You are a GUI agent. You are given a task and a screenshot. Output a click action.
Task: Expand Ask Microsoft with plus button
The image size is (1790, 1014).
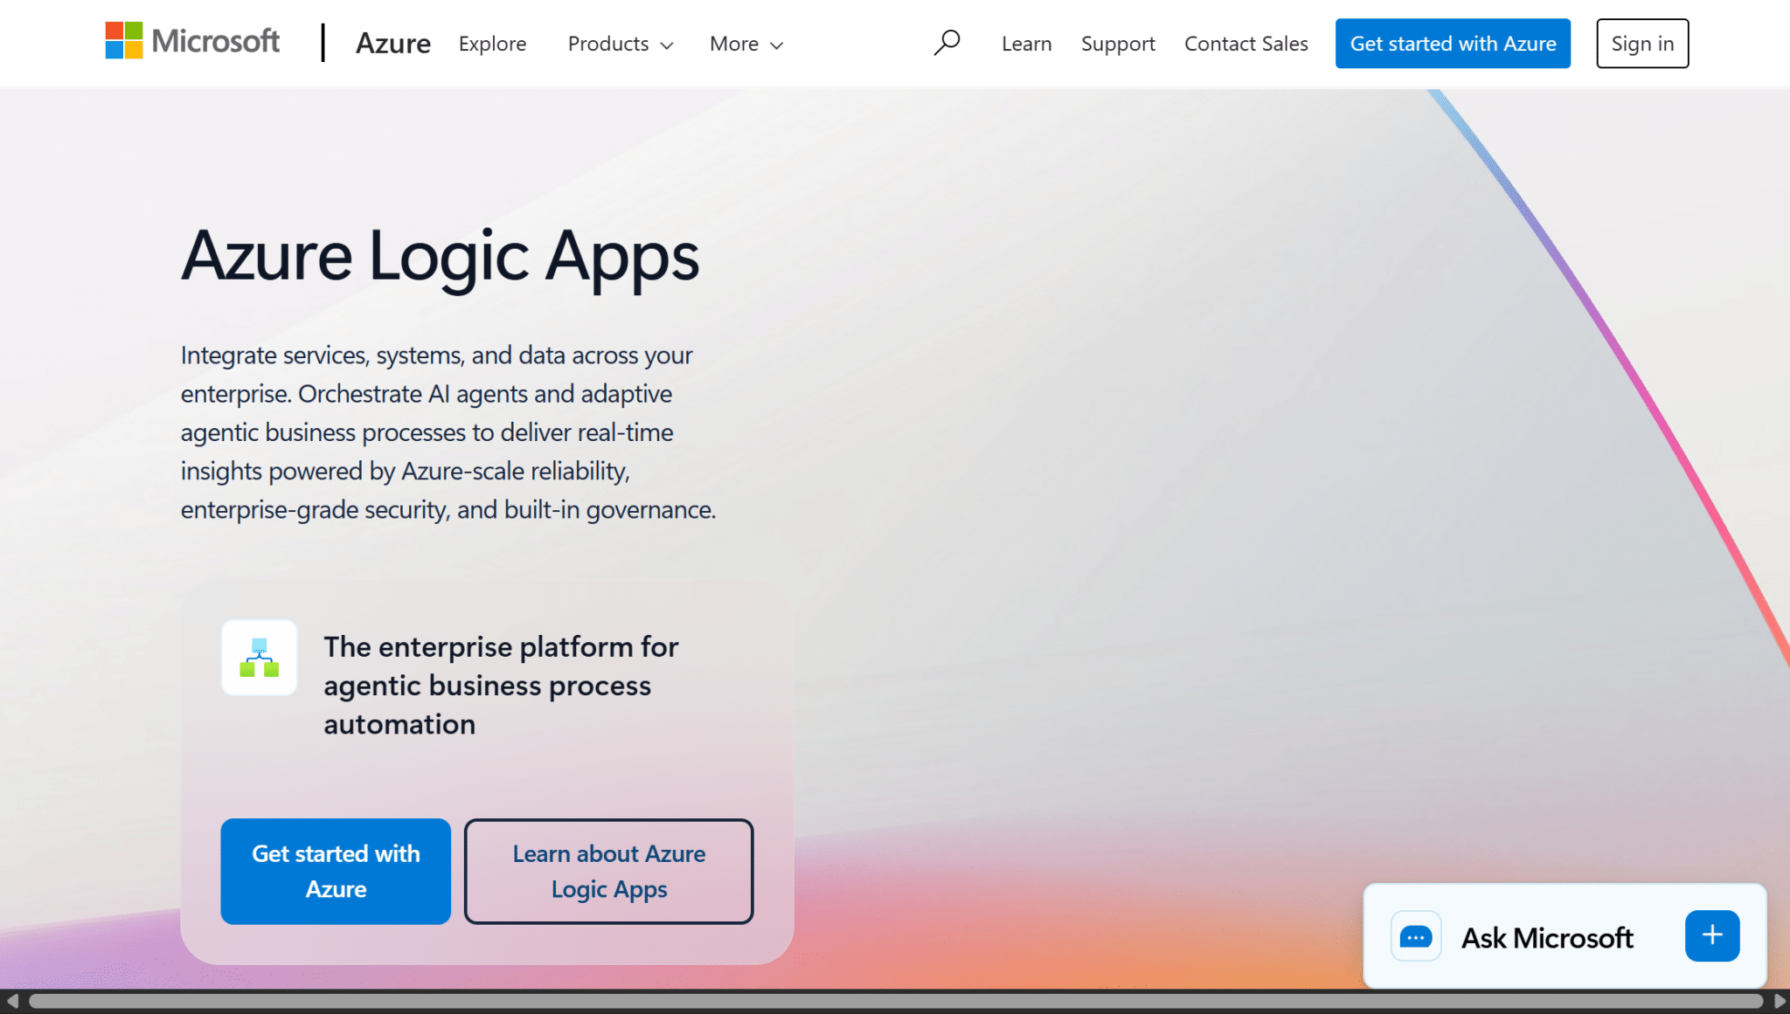click(1712, 935)
